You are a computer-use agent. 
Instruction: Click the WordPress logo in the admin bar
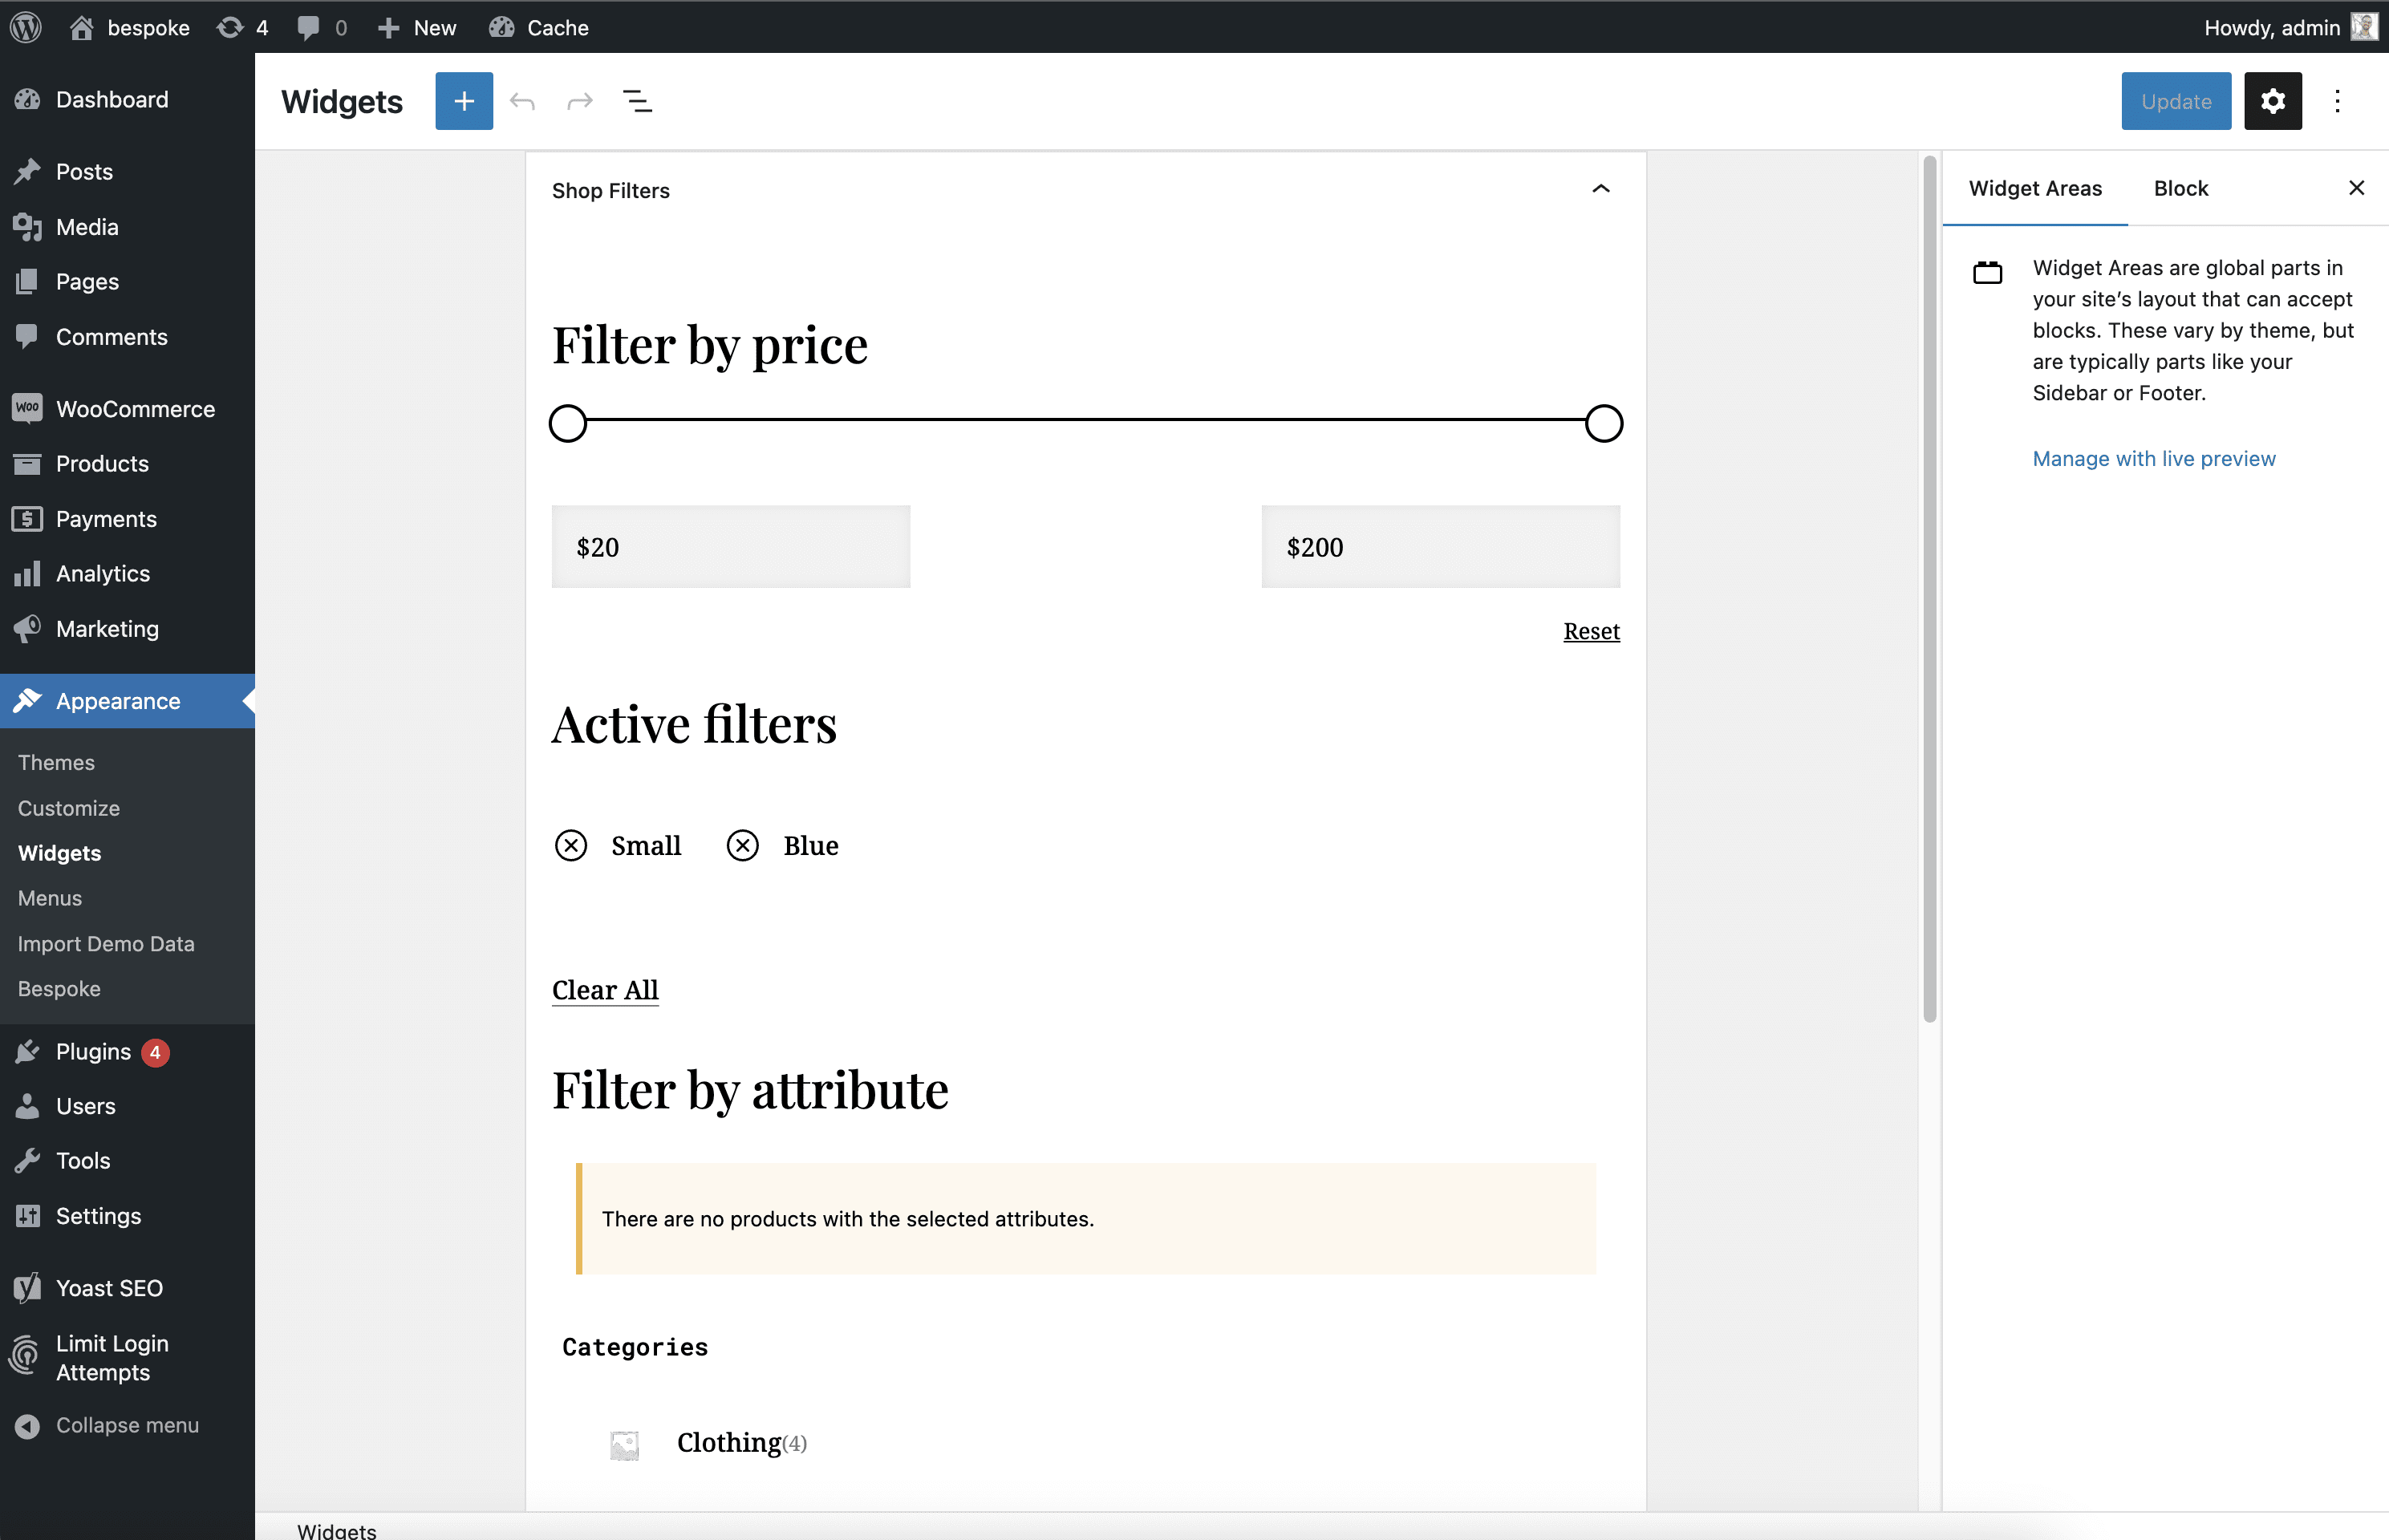pyautogui.click(x=26, y=27)
